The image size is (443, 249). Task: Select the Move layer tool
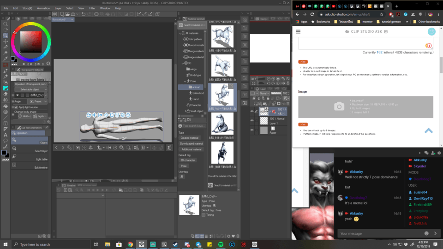point(6,41)
